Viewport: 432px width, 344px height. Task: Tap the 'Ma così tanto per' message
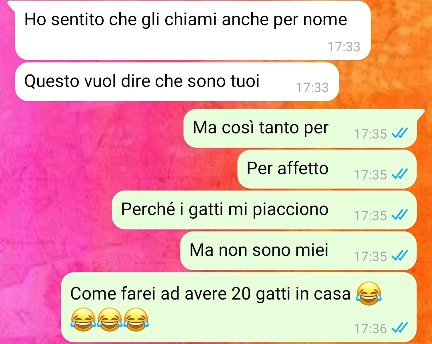click(x=300, y=128)
